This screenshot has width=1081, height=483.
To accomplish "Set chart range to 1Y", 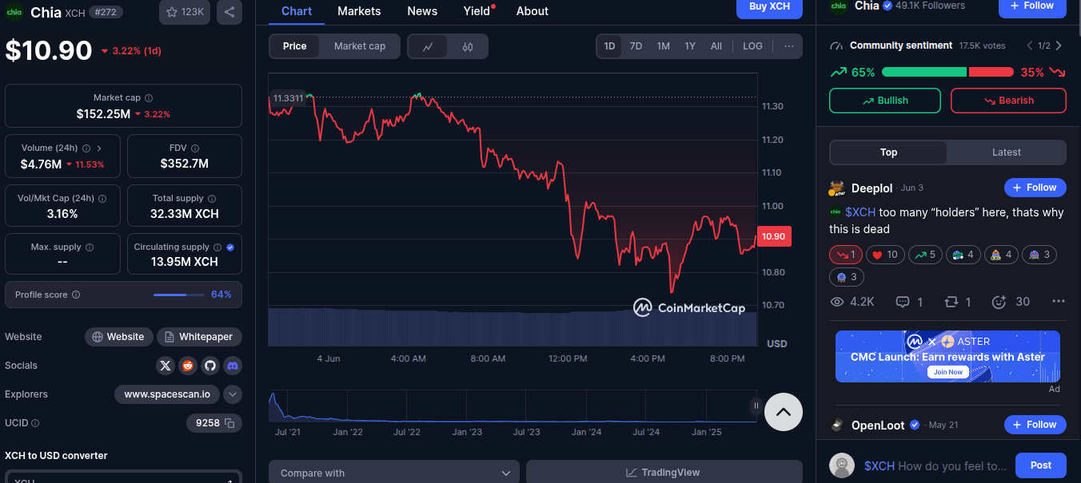I will [x=690, y=46].
